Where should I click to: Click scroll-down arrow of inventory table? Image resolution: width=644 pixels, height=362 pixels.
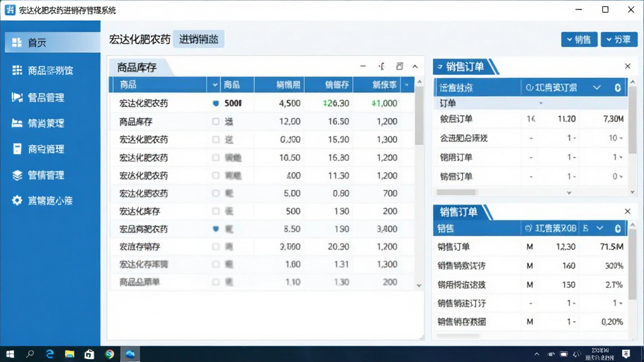(419, 286)
